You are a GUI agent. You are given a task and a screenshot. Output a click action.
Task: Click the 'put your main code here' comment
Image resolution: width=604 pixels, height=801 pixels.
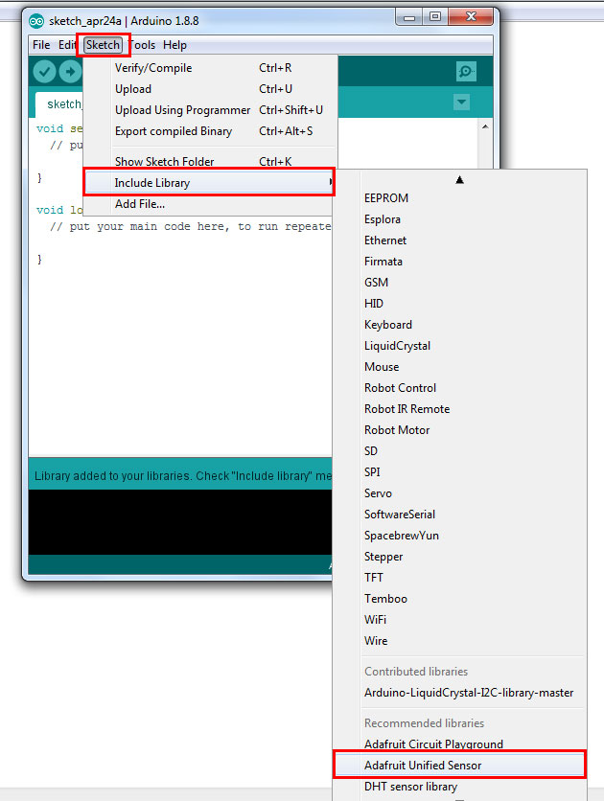coord(190,227)
